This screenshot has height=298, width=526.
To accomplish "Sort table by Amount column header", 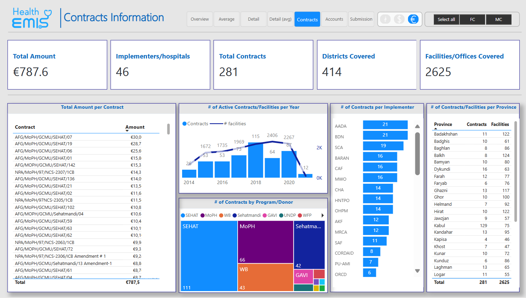I will (x=135, y=127).
